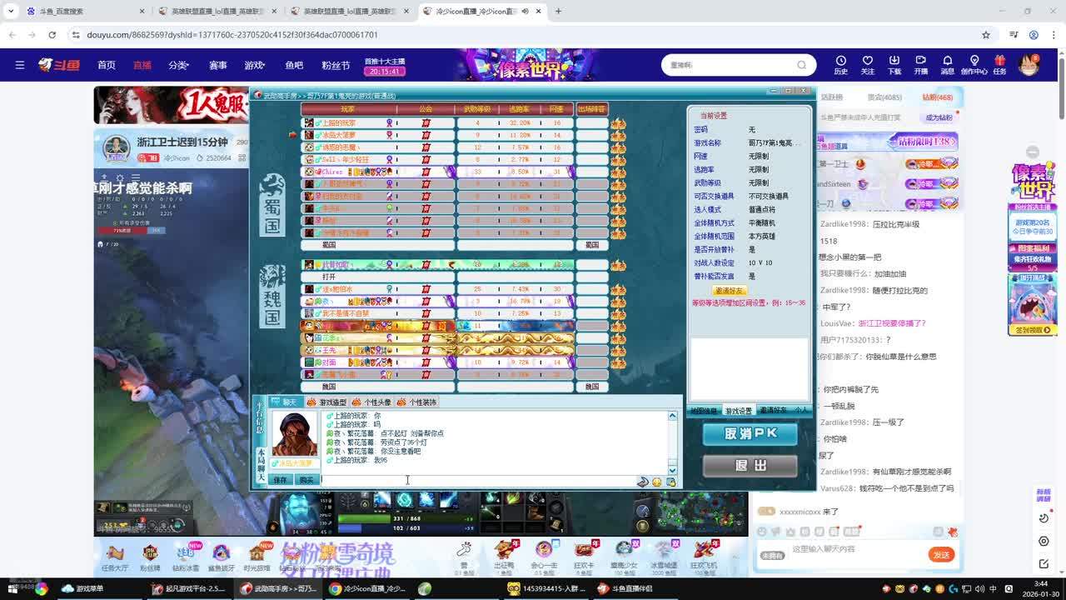This screenshot has height=600, width=1066.
Task: Click the orange 发送 send button
Action: coord(941,554)
